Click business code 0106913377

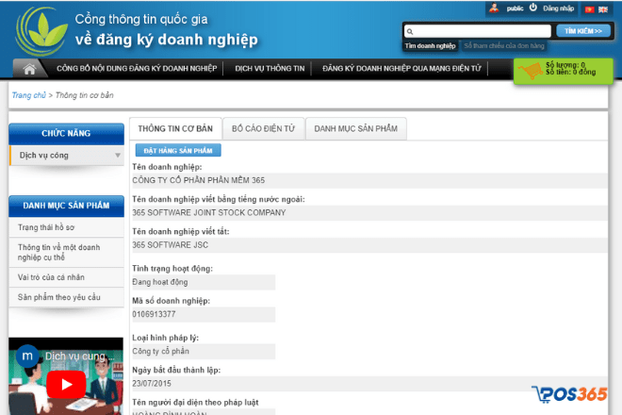click(154, 314)
